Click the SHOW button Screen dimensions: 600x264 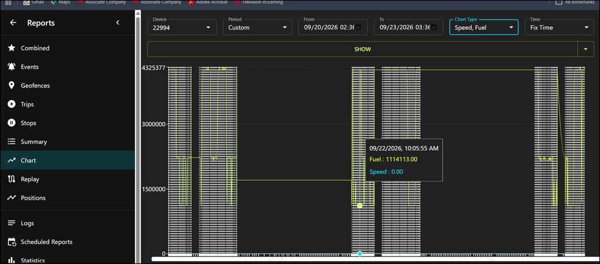click(362, 49)
